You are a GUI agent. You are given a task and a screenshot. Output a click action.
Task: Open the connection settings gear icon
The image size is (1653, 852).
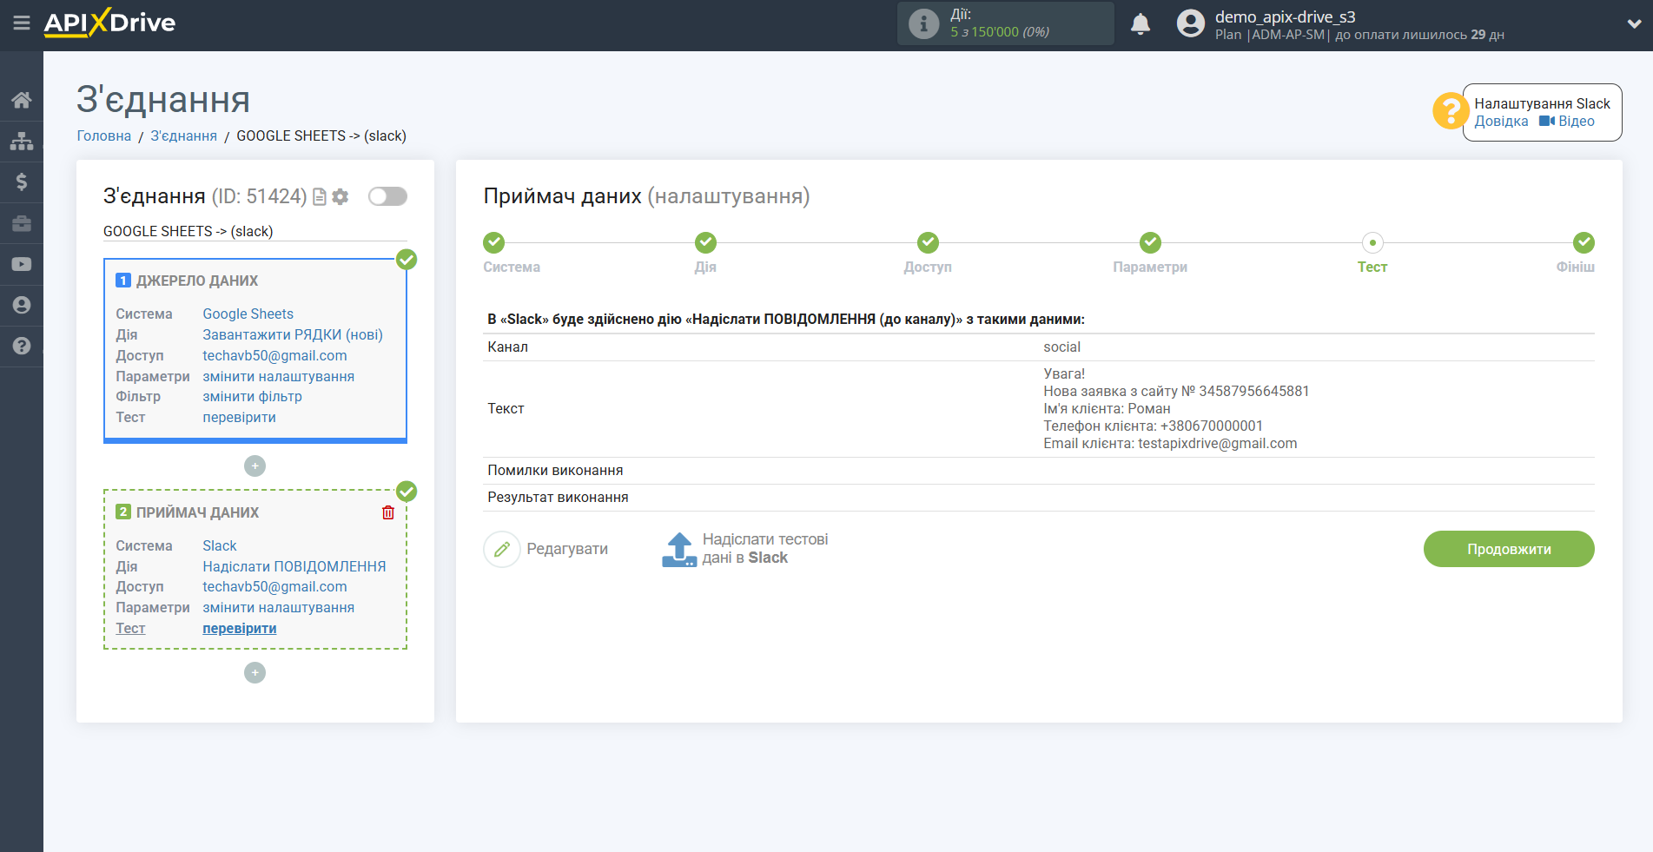[x=341, y=197]
